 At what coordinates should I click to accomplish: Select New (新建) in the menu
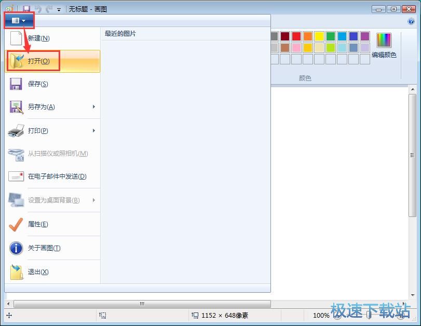pos(52,38)
